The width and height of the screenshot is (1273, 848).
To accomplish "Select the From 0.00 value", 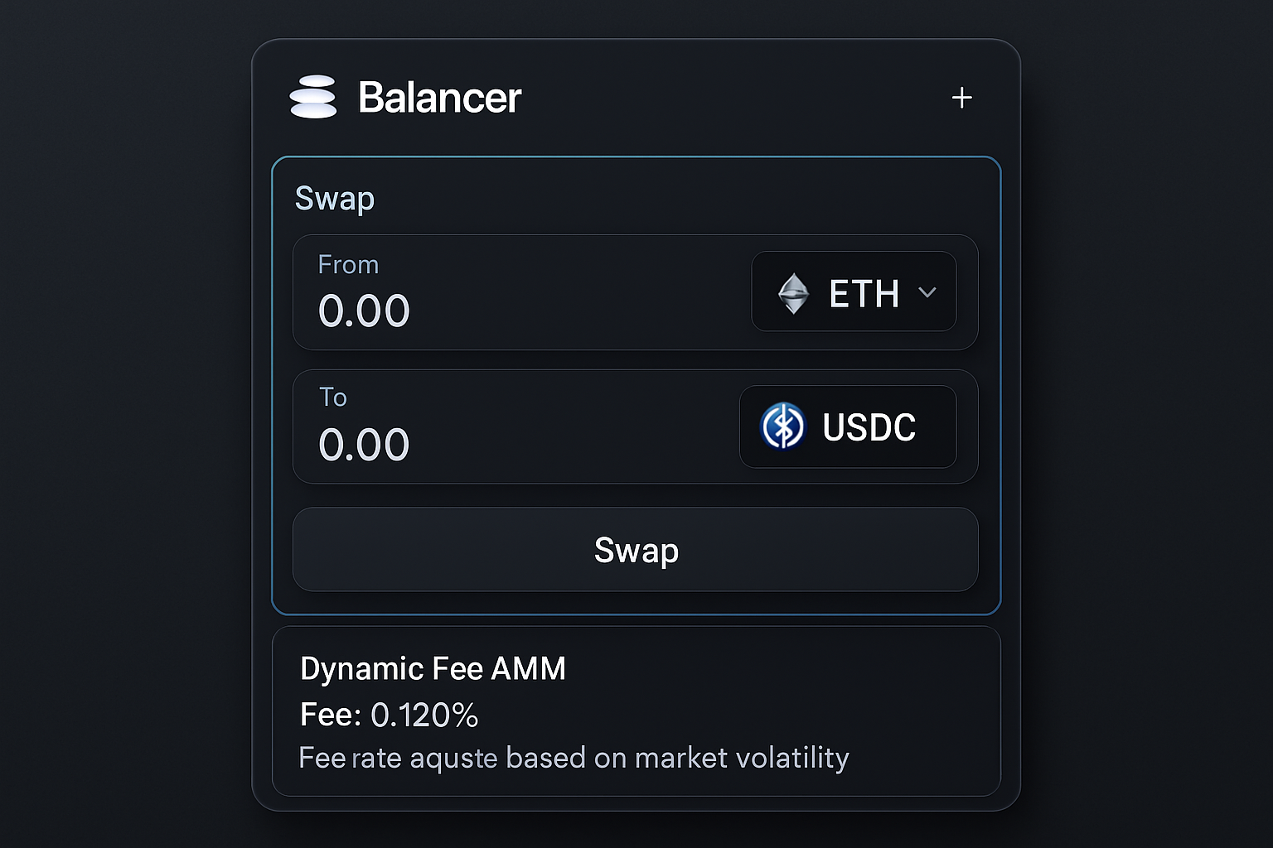I will tap(364, 311).
